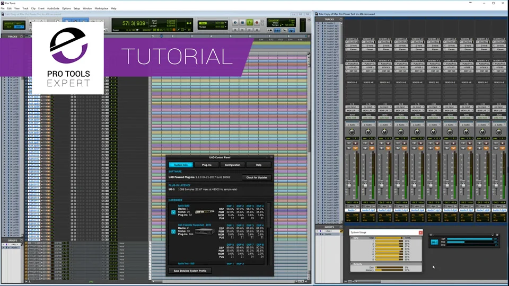
Task: Close the System Usage window
Action: pos(420,233)
